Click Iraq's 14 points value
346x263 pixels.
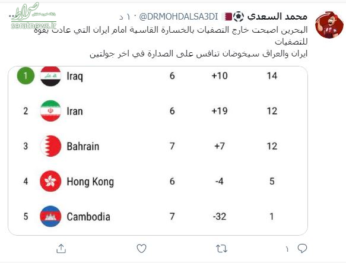(x=272, y=76)
